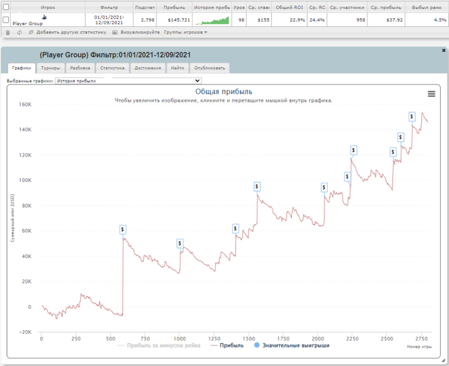Switch to the Графики tab

tap(21, 68)
